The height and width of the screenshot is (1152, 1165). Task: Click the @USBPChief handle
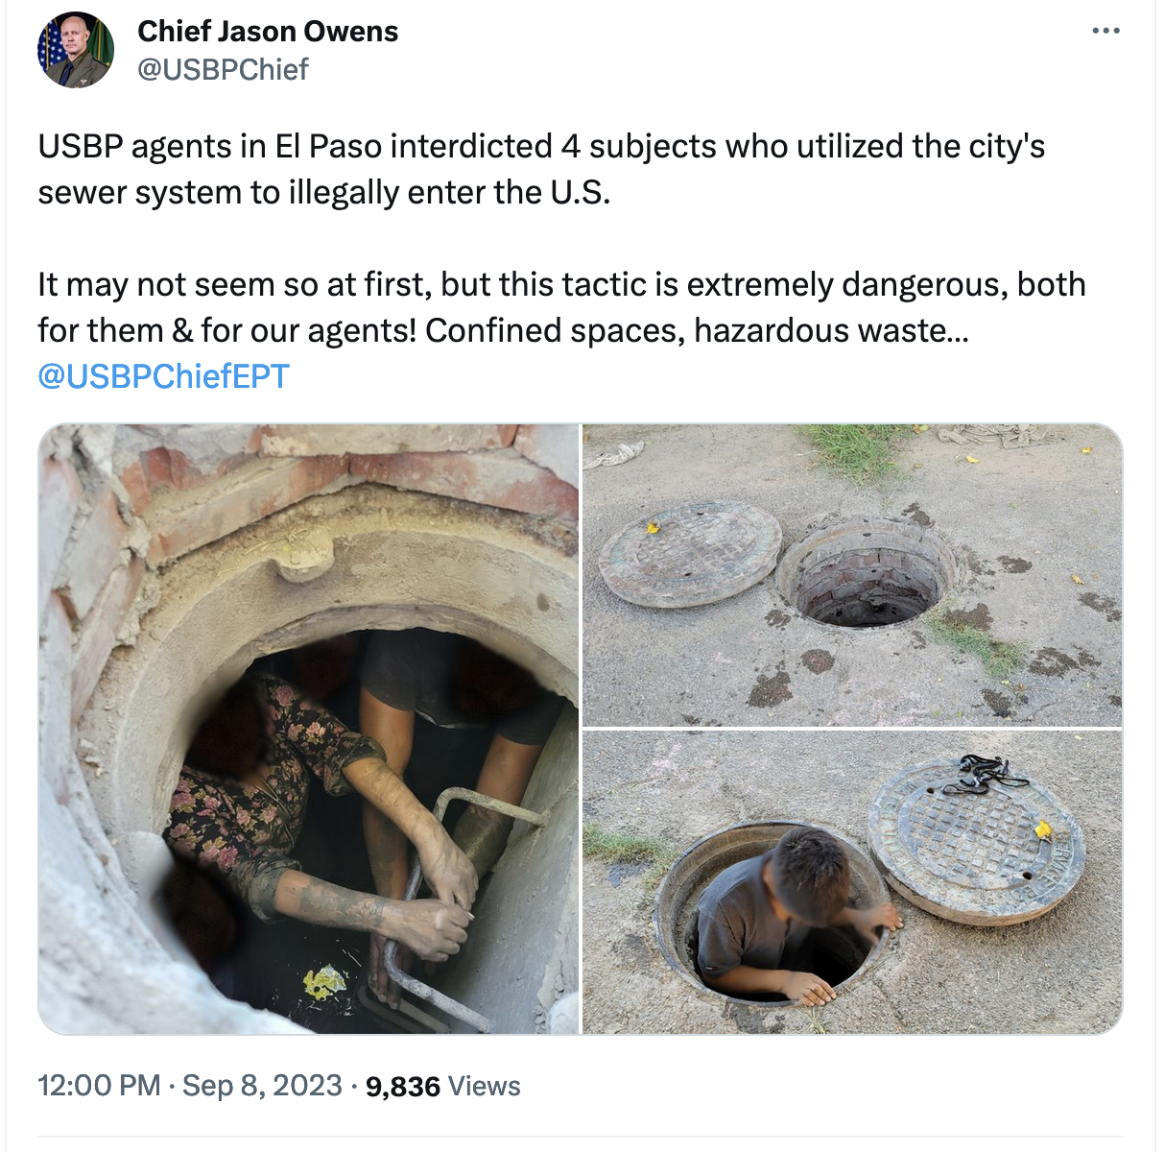(223, 69)
